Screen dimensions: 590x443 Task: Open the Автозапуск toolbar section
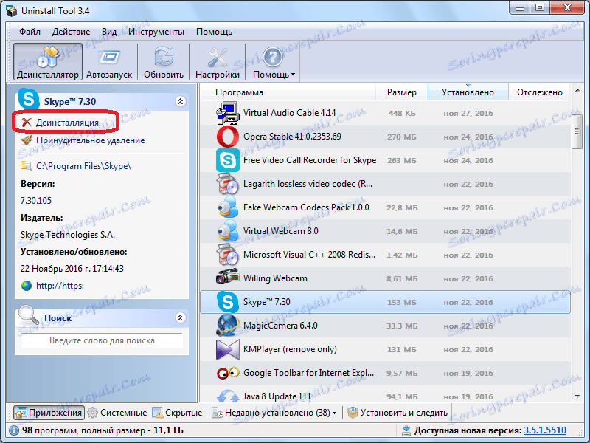click(109, 62)
